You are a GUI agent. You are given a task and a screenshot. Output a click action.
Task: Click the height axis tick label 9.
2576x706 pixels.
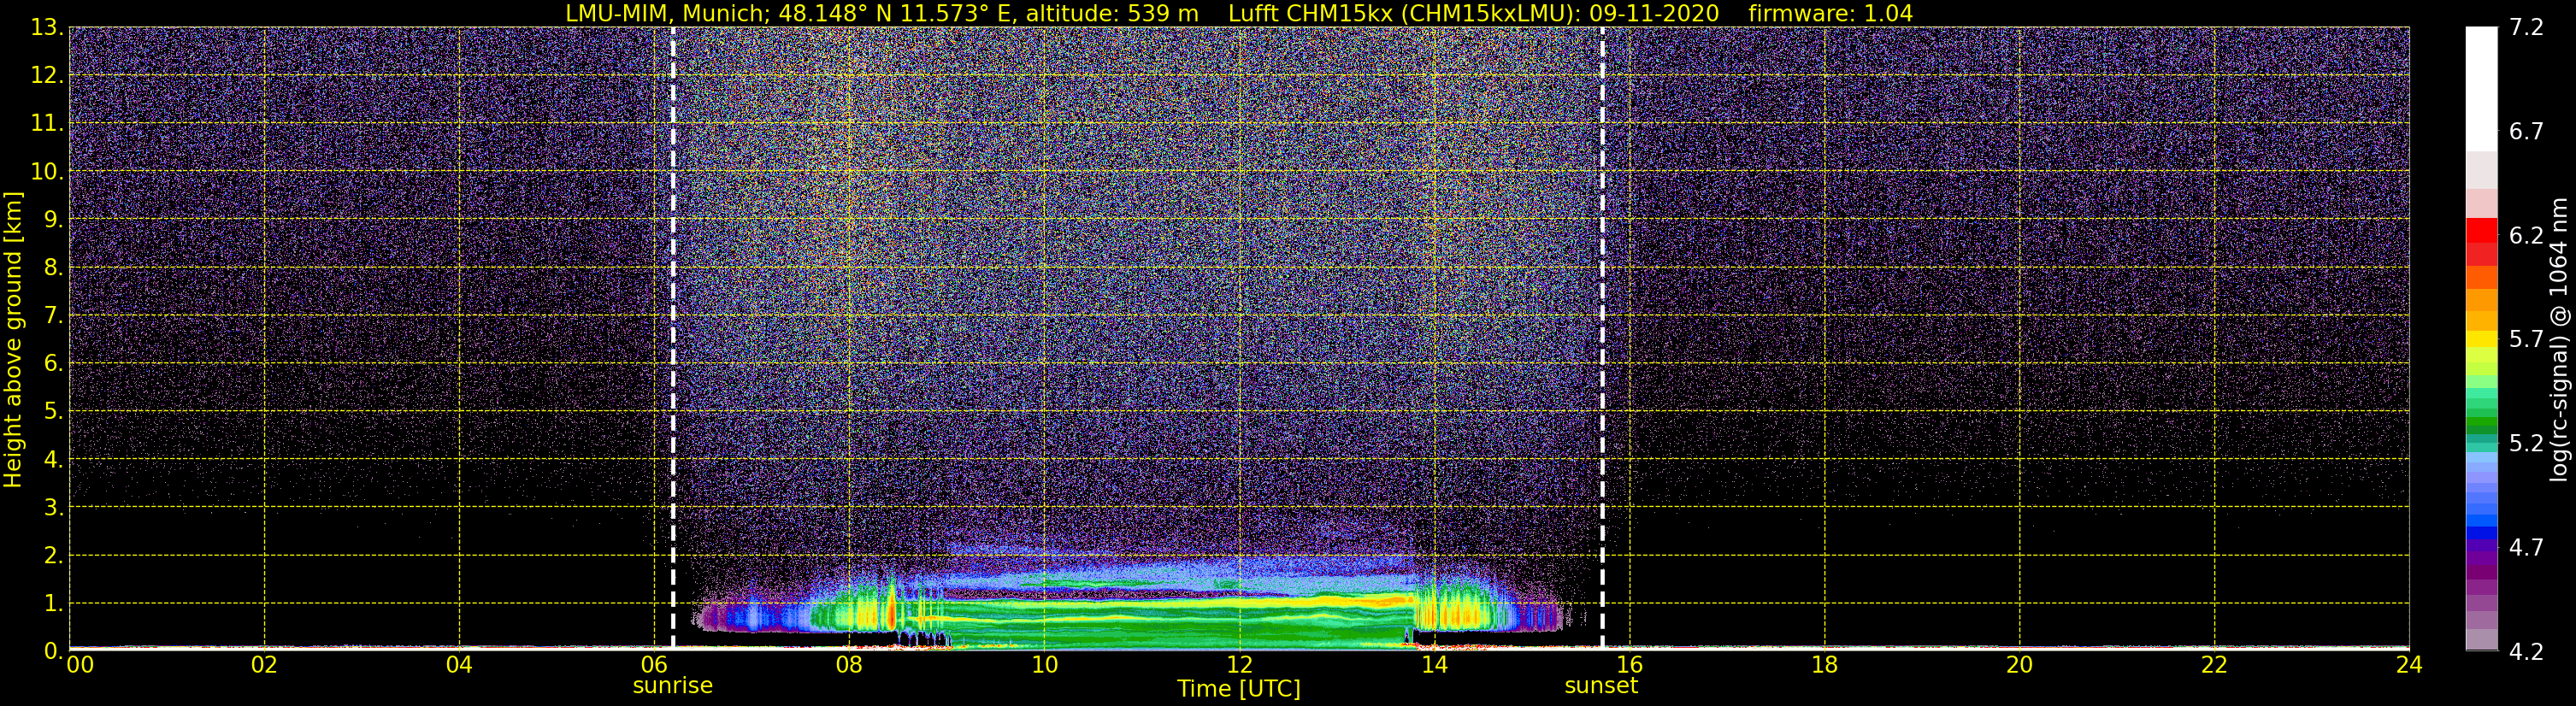pos(52,219)
